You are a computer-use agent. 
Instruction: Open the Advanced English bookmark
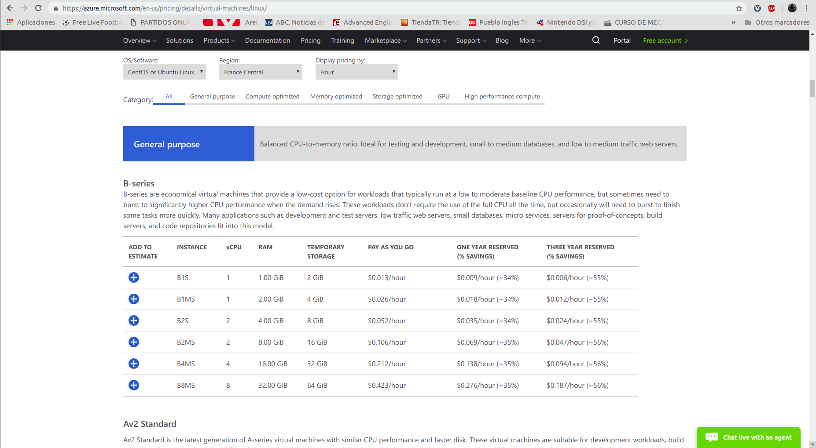point(363,22)
